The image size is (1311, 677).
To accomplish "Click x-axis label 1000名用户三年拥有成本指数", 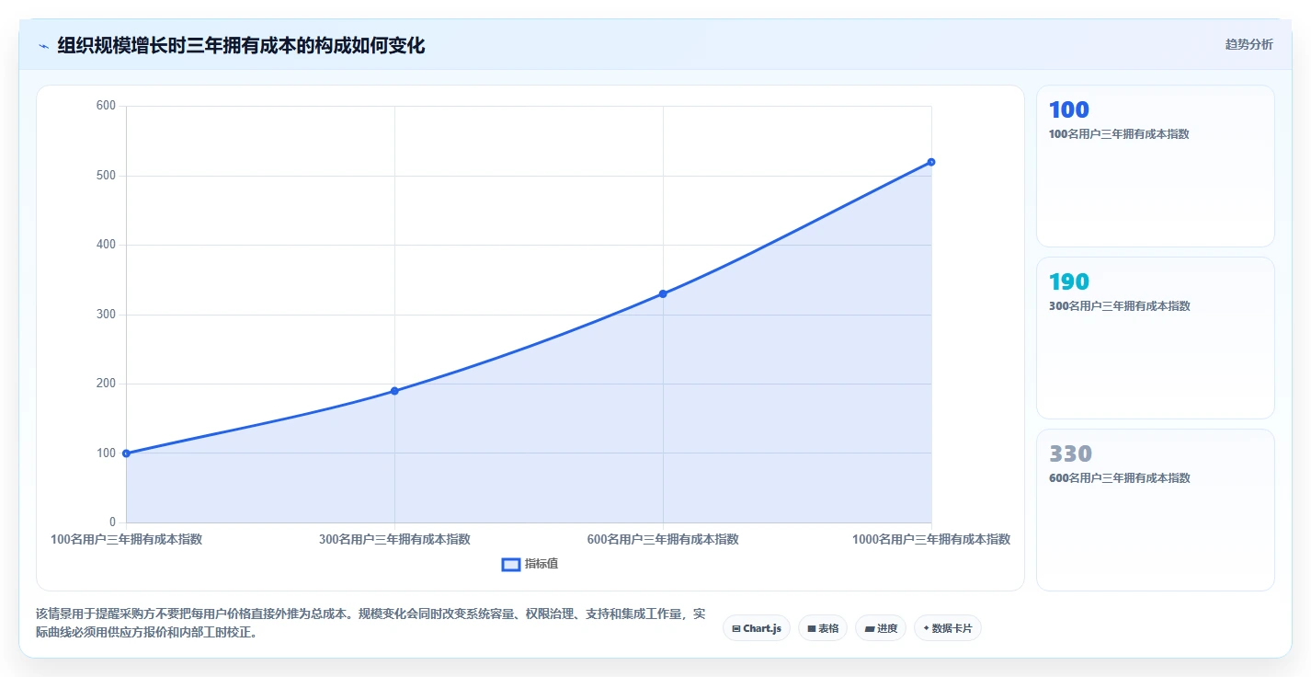I will [x=931, y=540].
